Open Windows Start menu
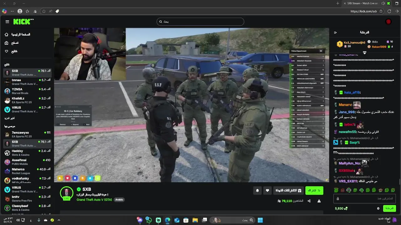 click(260, 220)
